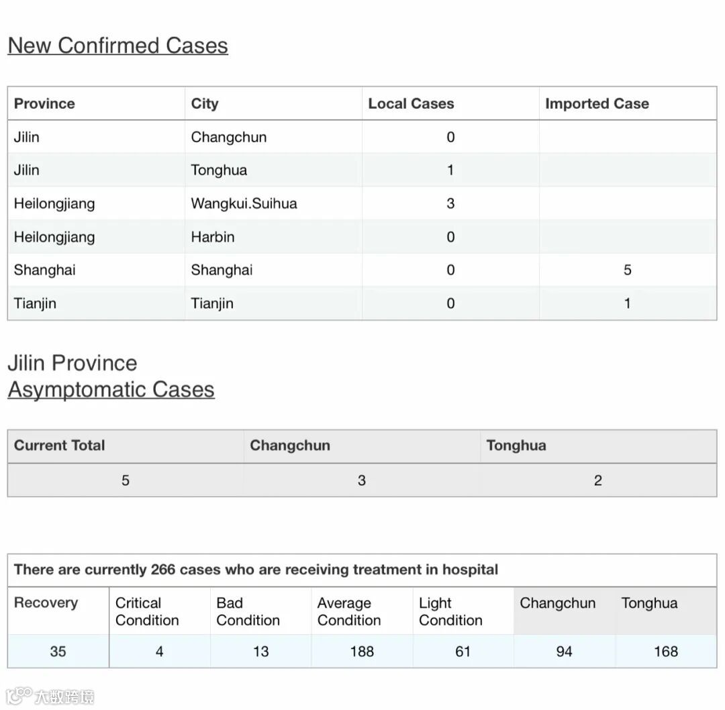Click the 266 cases hospital treatment title row
This screenshot has height=710, width=725.
256,570
